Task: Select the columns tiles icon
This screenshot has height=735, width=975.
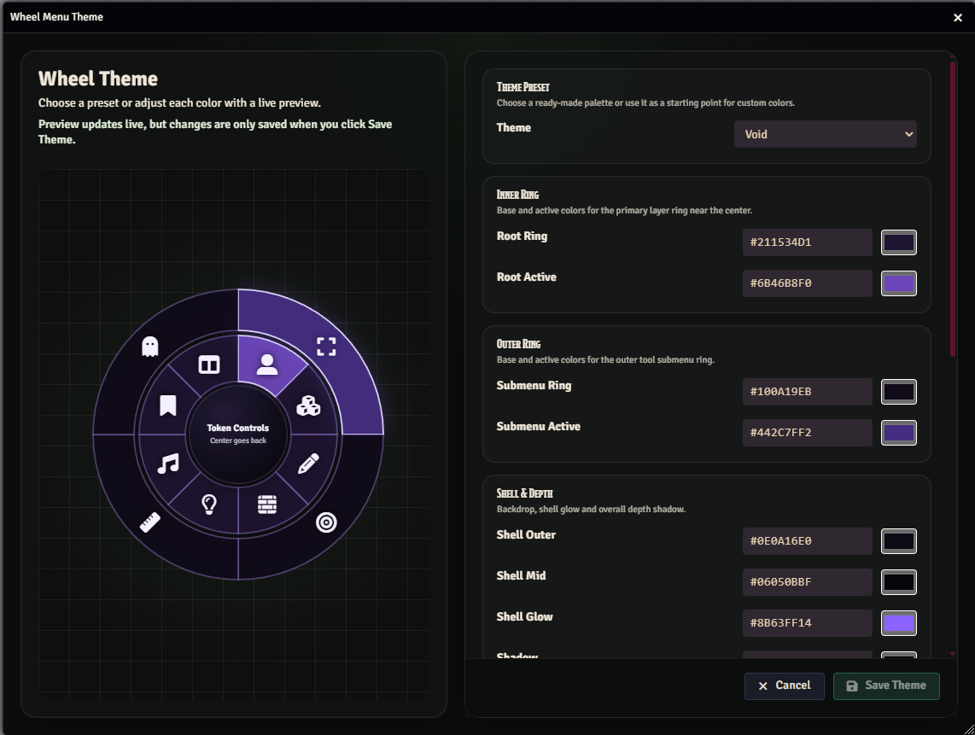Action: (x=209, y=365)
